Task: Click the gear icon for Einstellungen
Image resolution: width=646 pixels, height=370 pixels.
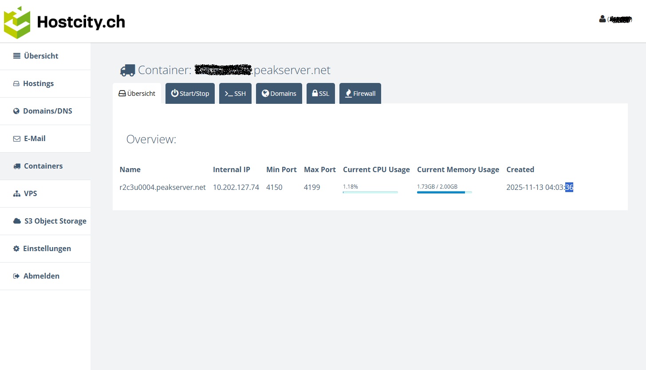Action: click(16, 248)
